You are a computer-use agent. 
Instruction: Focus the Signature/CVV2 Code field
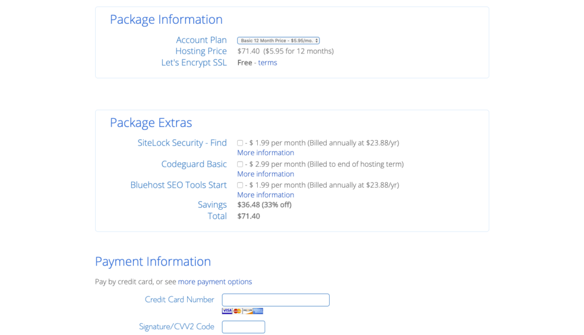(x=244, y=327)
